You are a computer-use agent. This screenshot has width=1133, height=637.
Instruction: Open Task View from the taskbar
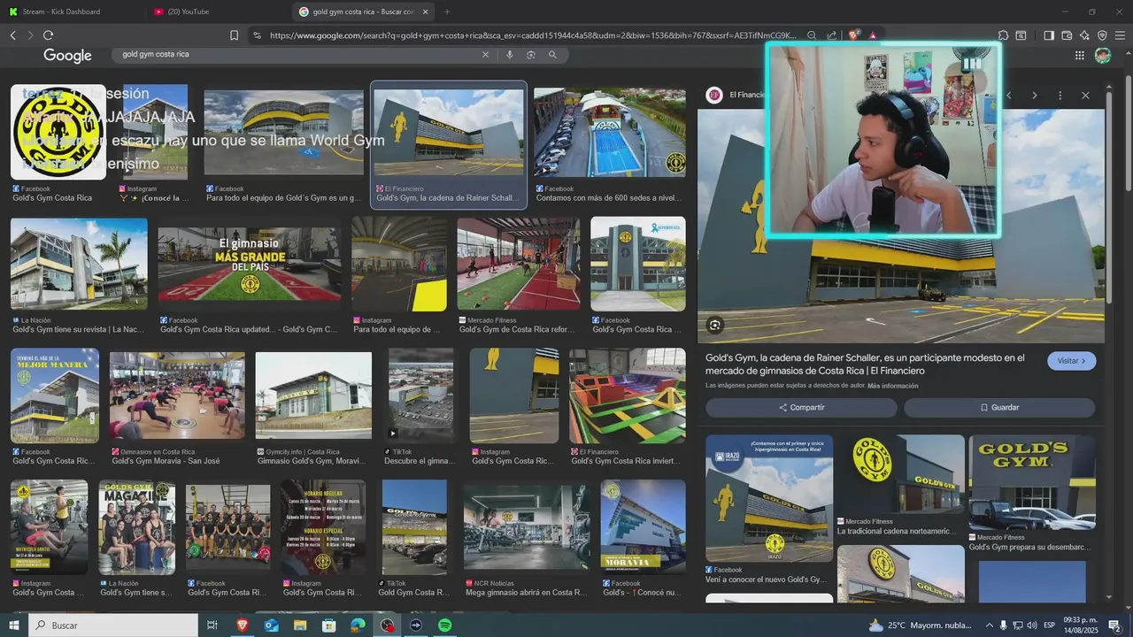pos(212,625)
